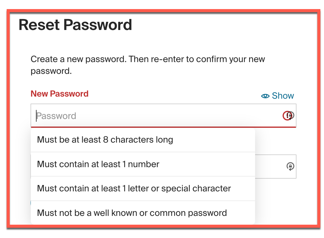Click the Reset Password heading
Screen dimensions: 324x238
(75, 25)
